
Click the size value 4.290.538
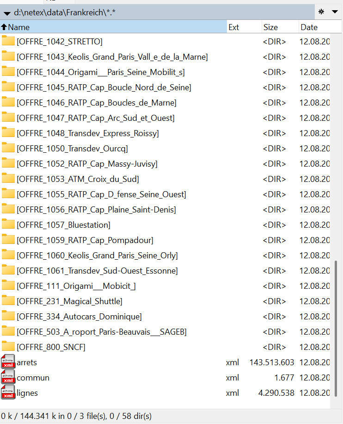[276, 393]
